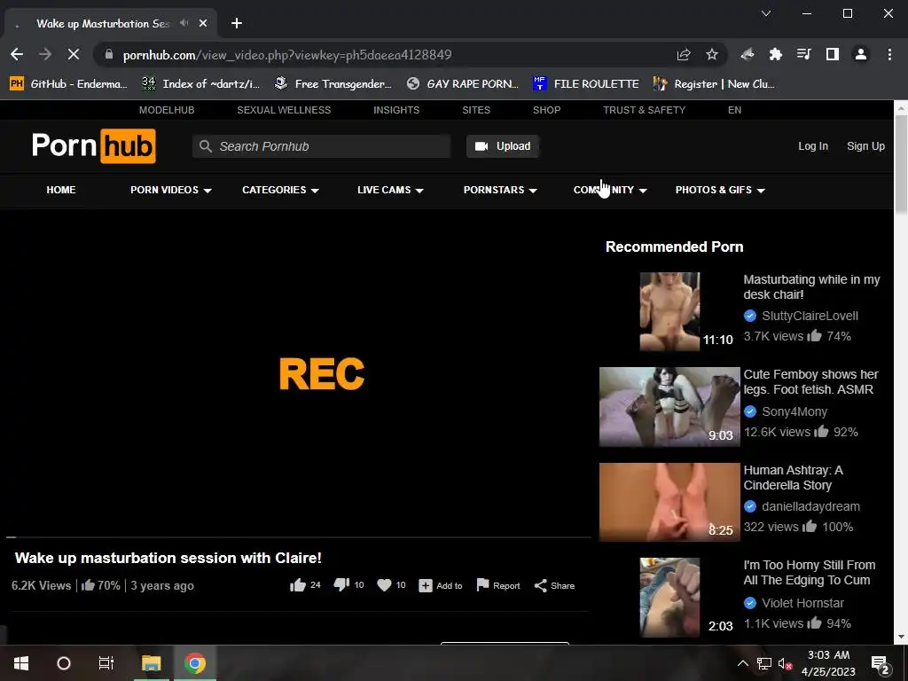This screenshot has width=908, height=681.
Task: Open the Sony4Mony uploader profile
Action: [x=794, y=411]
